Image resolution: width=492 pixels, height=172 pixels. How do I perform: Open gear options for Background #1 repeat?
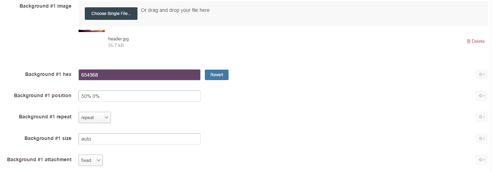click(x=482, y=117)
